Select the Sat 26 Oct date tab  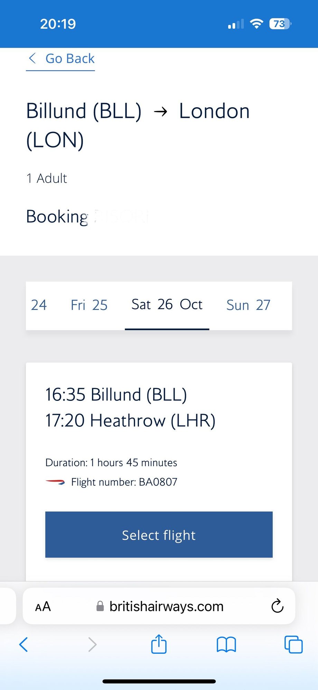[167, 305]
